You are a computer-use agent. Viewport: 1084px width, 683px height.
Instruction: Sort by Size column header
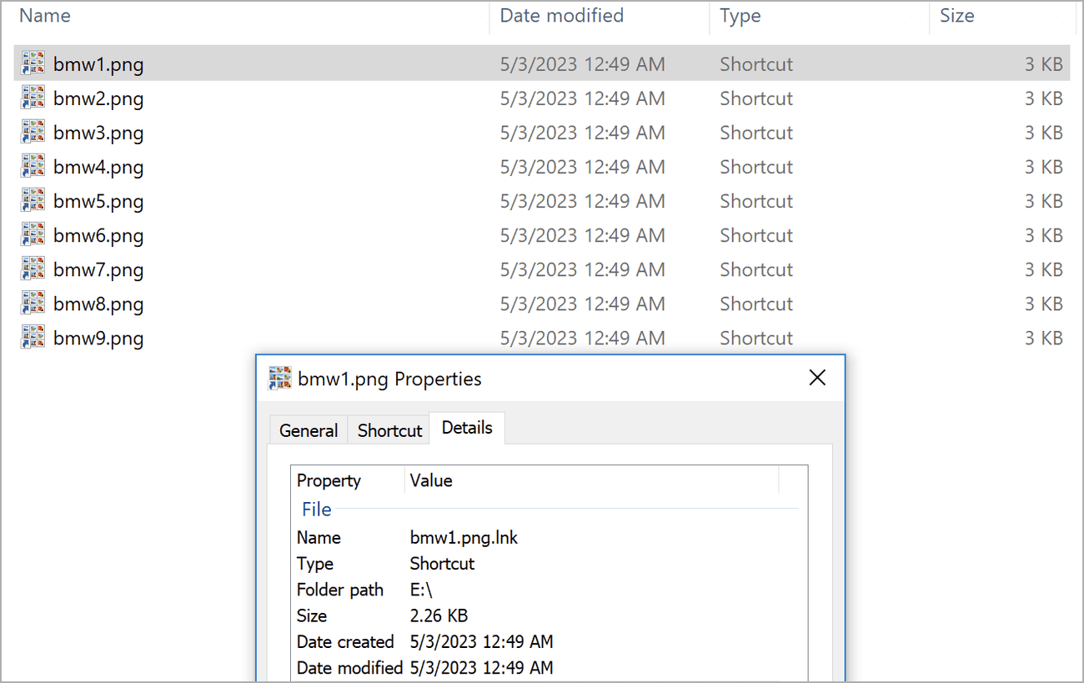coord(956,15)
